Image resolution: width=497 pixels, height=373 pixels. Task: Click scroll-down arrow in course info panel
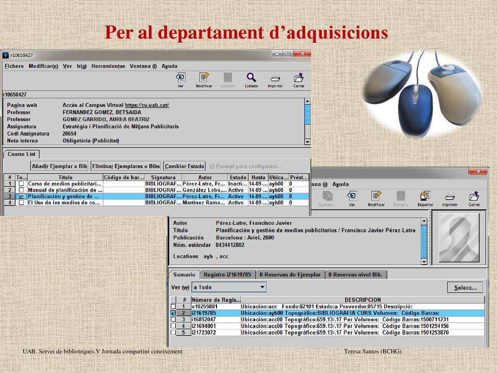point(307,142)
